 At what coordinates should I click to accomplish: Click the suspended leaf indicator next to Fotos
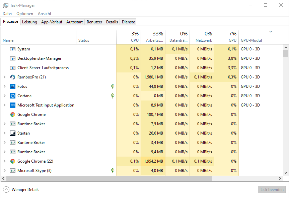[113, 86]
